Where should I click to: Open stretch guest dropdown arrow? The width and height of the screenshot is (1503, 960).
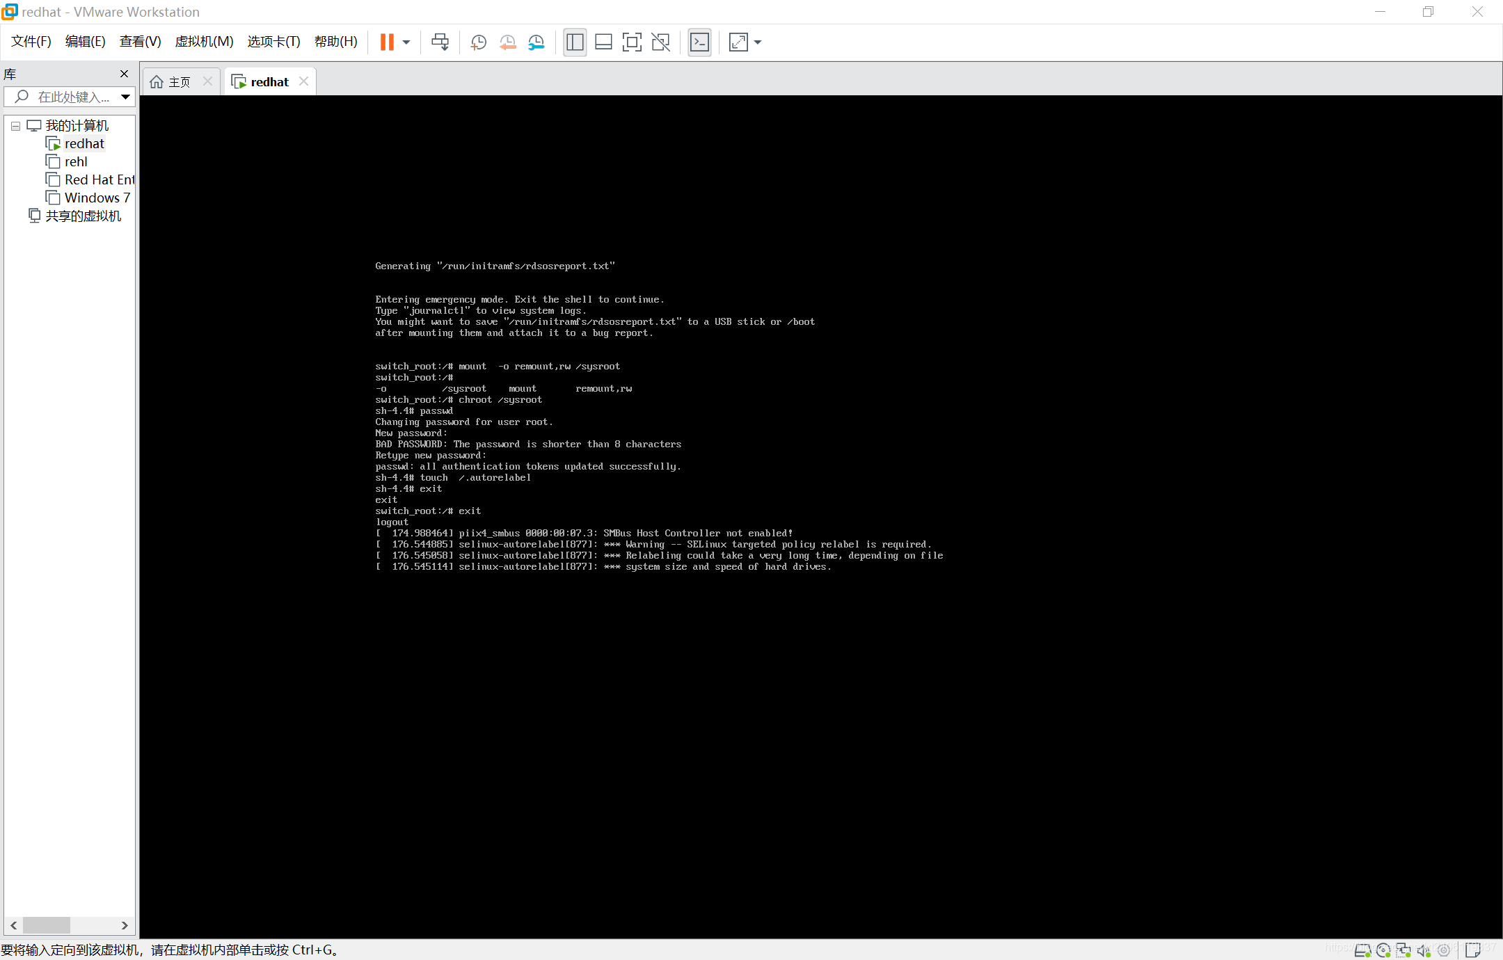coord(758,42)
